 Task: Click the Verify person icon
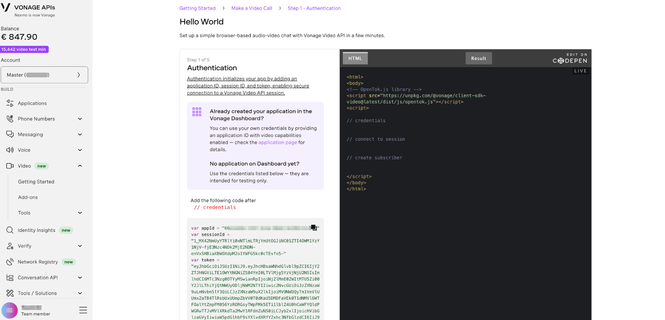10,246
